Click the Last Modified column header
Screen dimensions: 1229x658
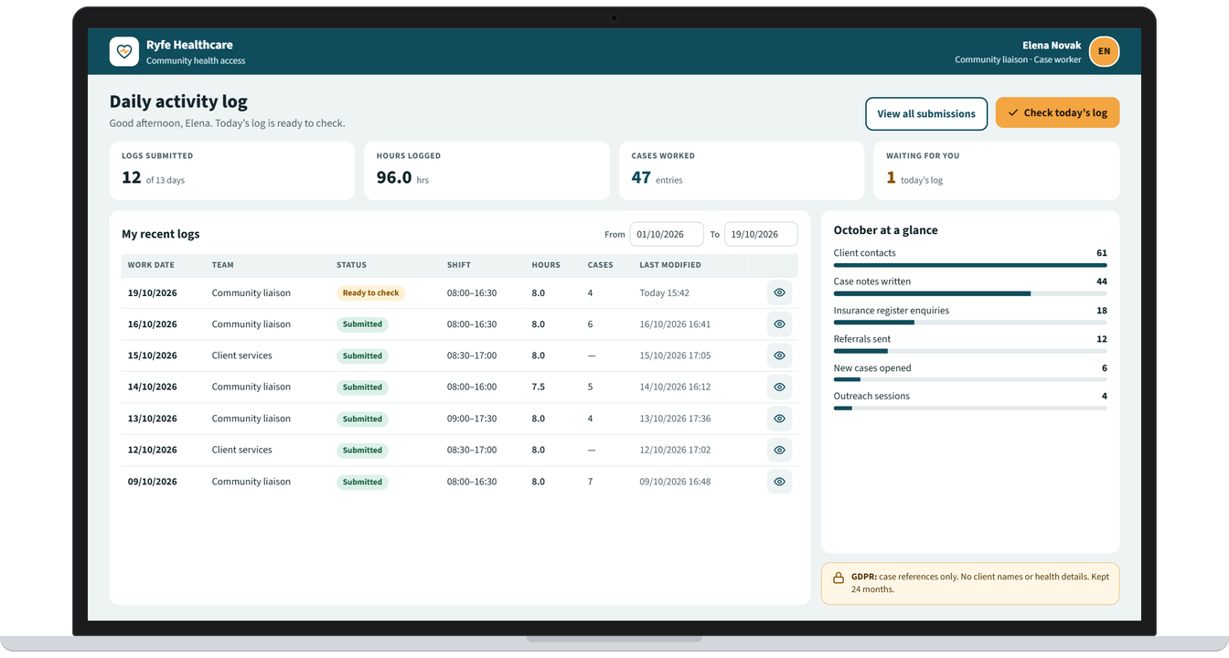[670, 265]
